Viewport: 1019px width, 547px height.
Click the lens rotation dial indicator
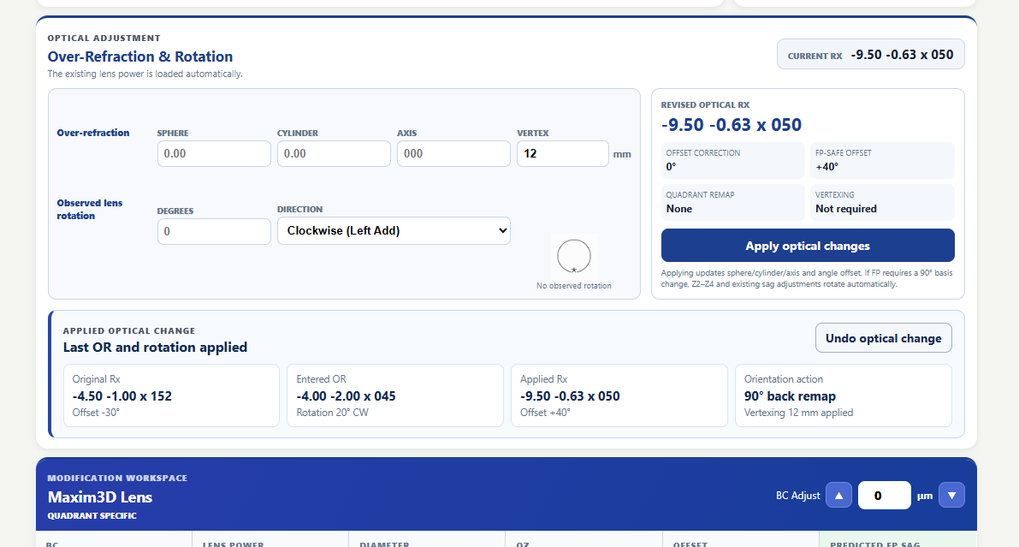click(x=574, y=256)
